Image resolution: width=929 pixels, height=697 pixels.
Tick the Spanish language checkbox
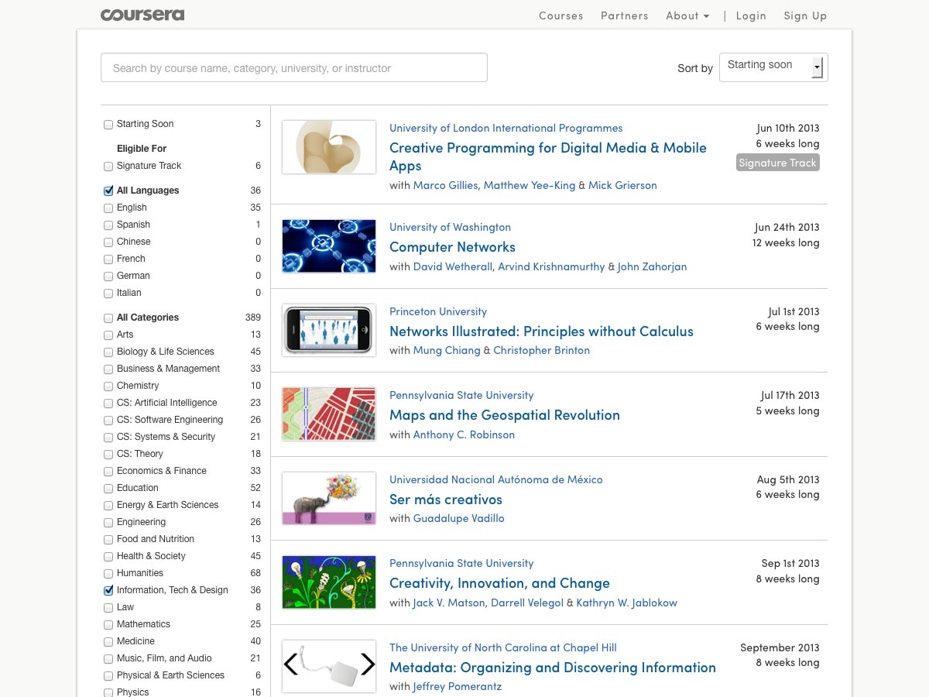(x=108, y=225)
